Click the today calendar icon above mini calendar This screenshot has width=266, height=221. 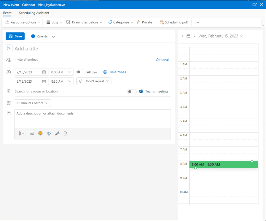click(189, 36)
